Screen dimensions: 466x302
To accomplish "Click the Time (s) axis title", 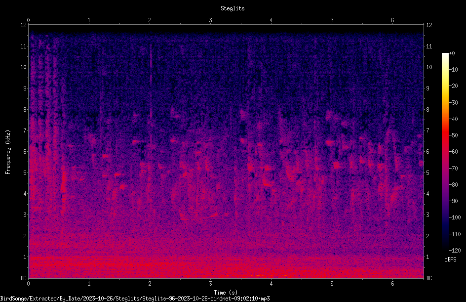I will (226, 293).
